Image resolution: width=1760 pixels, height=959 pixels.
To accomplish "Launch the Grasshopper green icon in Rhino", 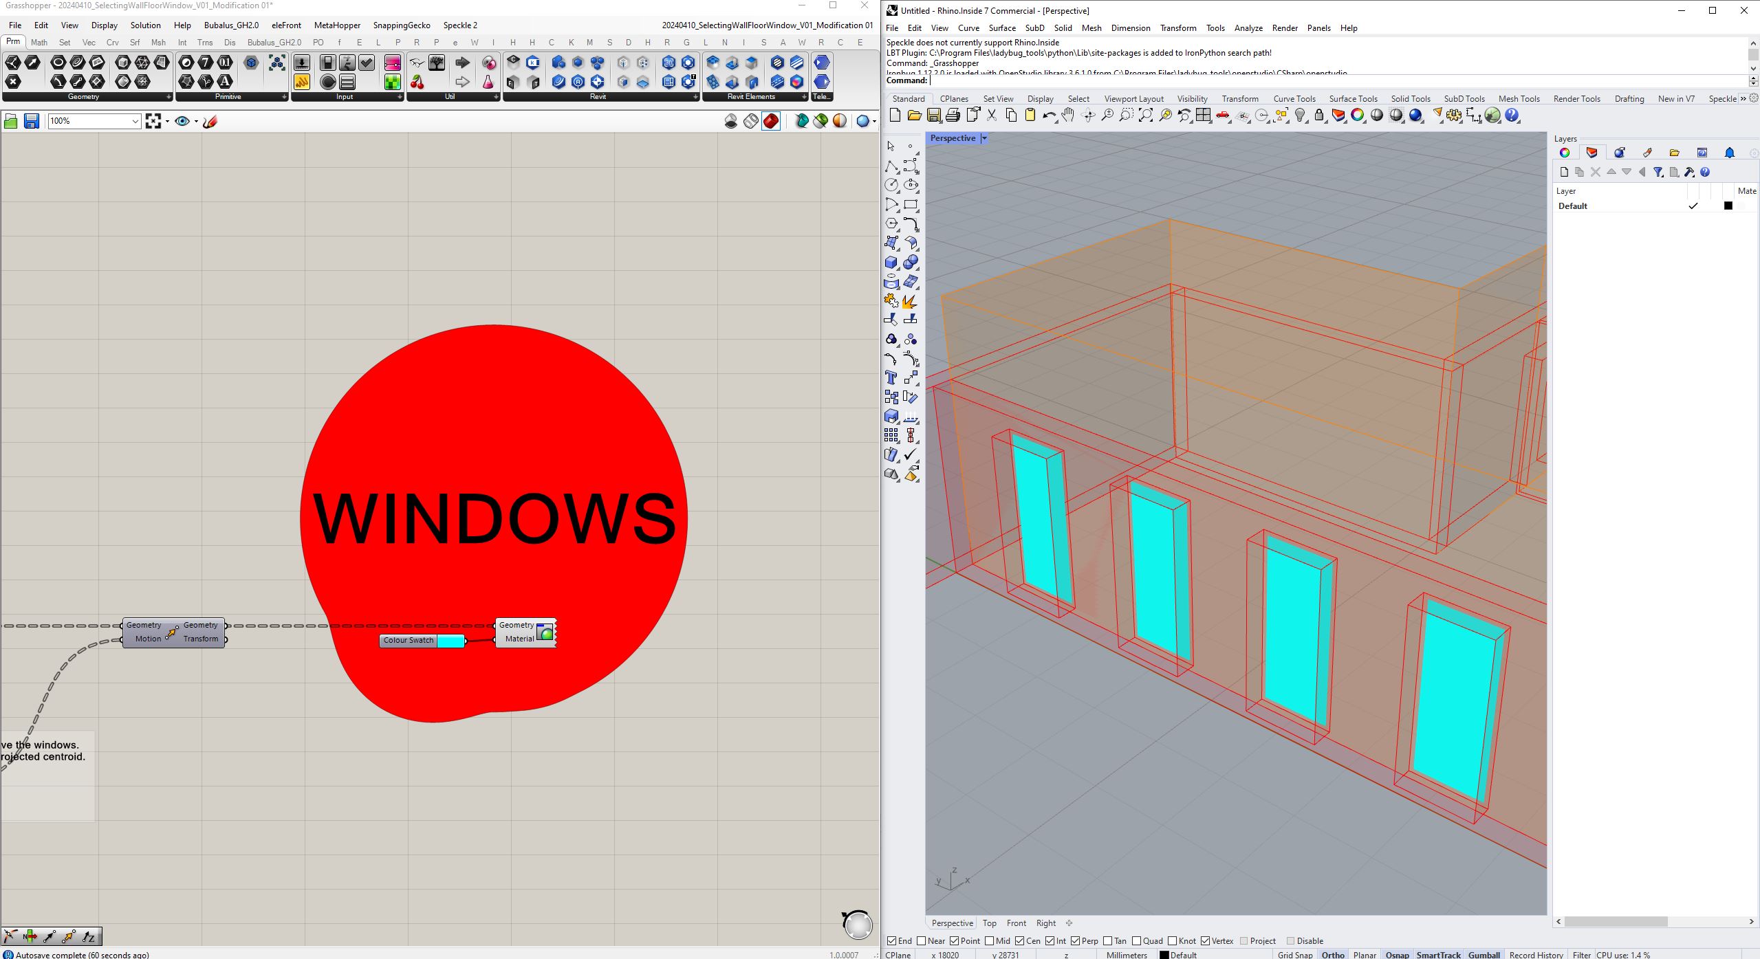I will click(1492, 115).
